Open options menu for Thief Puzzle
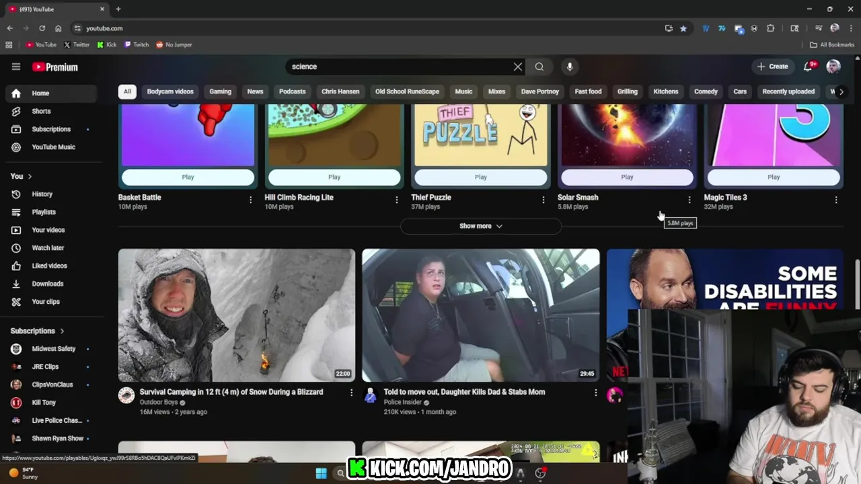861x484 pixels. (x=544, y=200)
